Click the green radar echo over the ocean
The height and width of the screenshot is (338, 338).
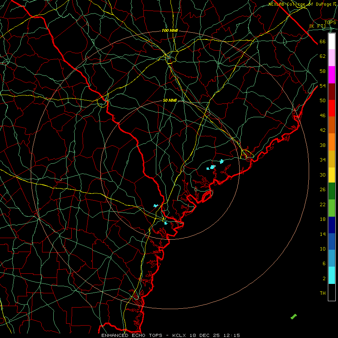294,317
